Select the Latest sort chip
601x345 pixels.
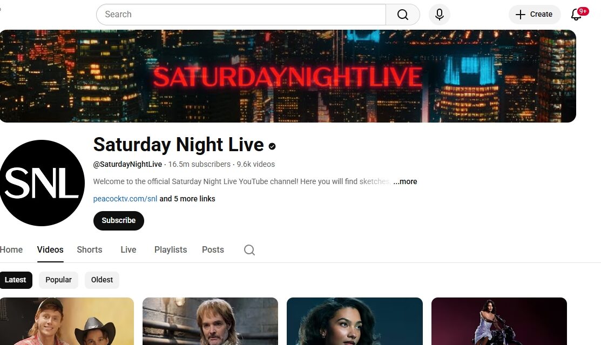tap(16, 280)
